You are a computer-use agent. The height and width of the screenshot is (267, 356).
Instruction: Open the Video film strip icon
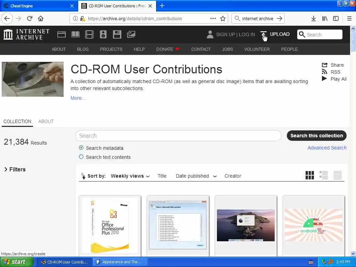coord(89,34)
